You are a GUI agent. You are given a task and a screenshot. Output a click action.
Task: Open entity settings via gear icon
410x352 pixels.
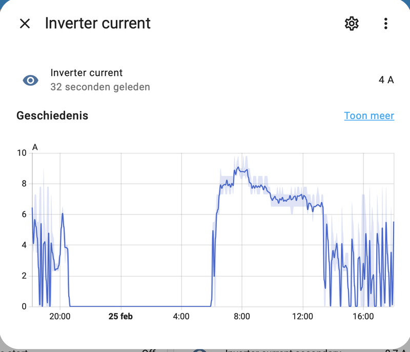(352, 24)
